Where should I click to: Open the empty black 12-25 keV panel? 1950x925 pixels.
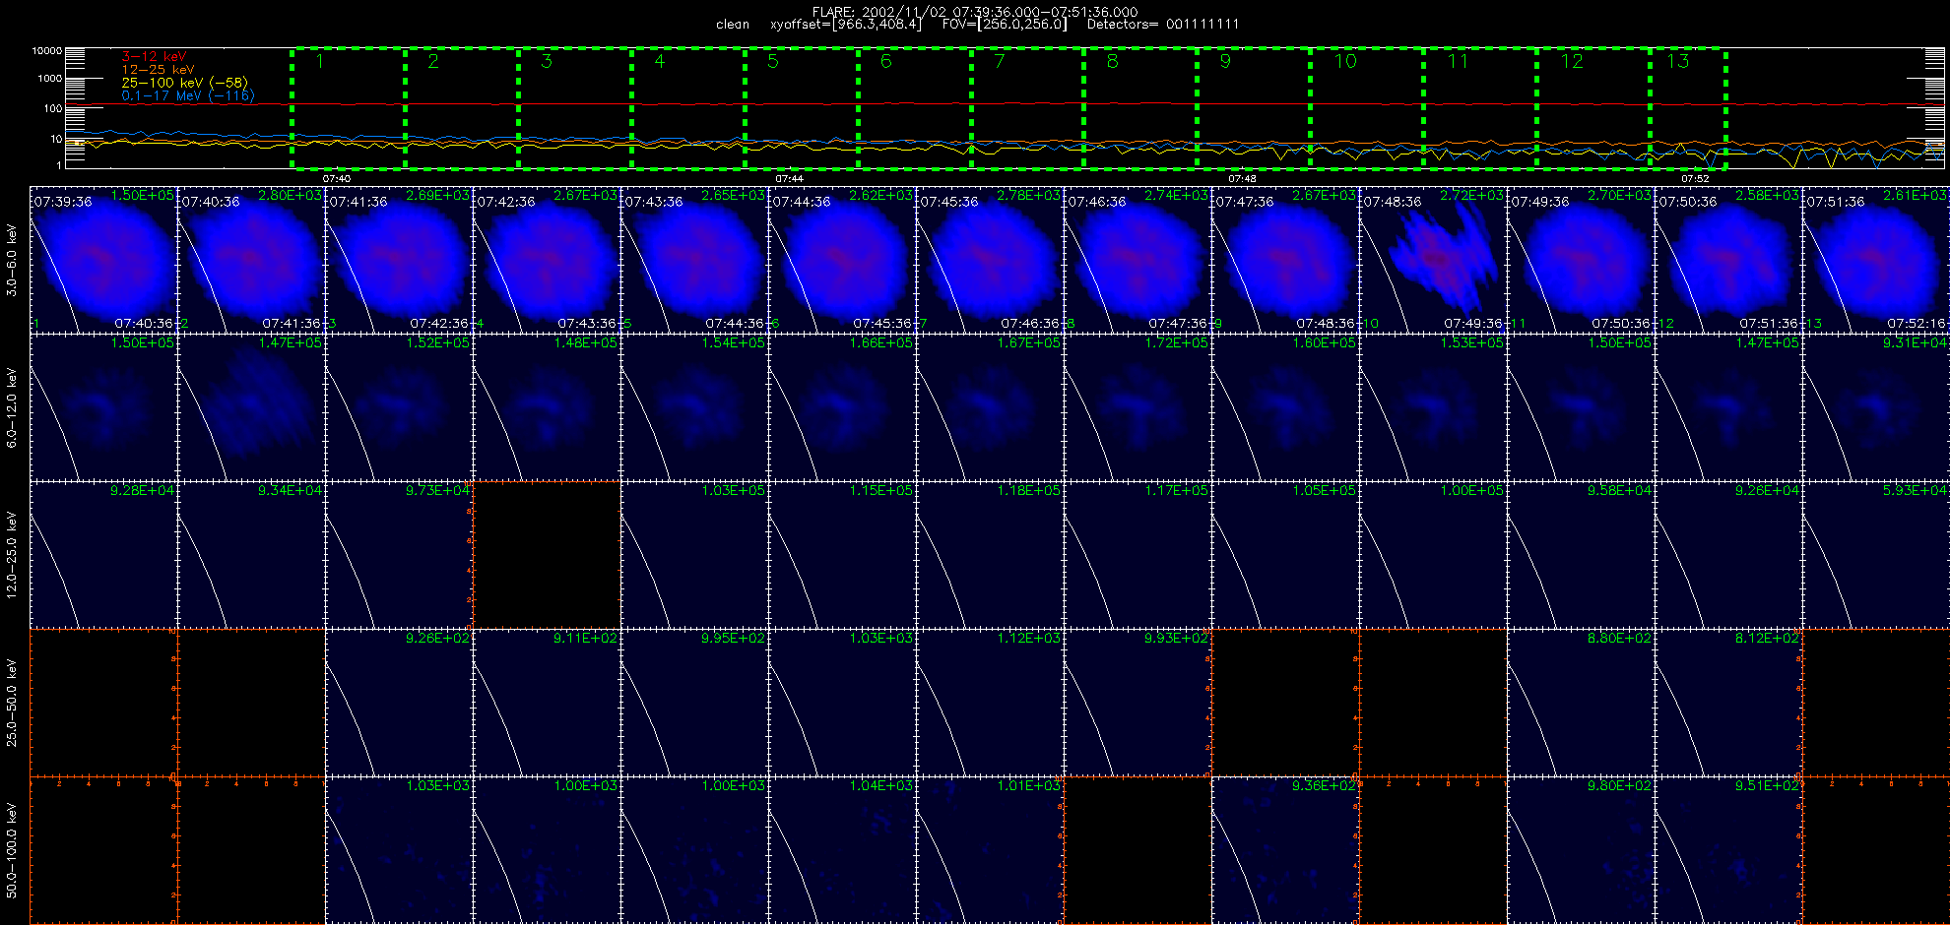pos(547,554)
